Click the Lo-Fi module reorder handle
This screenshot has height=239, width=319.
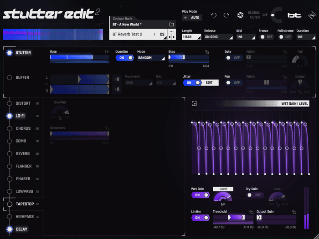38,116
